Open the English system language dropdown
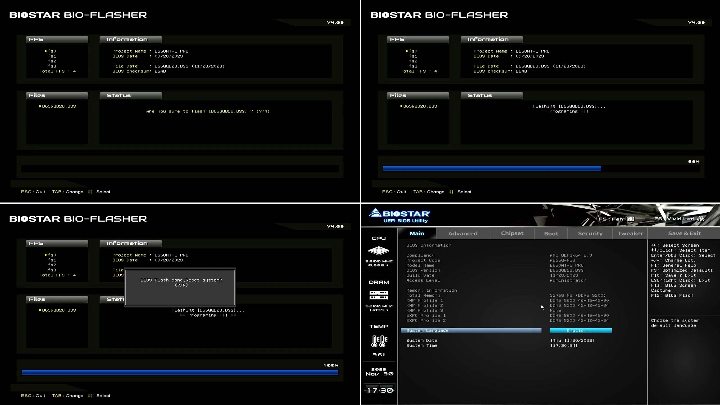Image resolution: width=720 pixels, height=405 pixels. pos(580,330)
